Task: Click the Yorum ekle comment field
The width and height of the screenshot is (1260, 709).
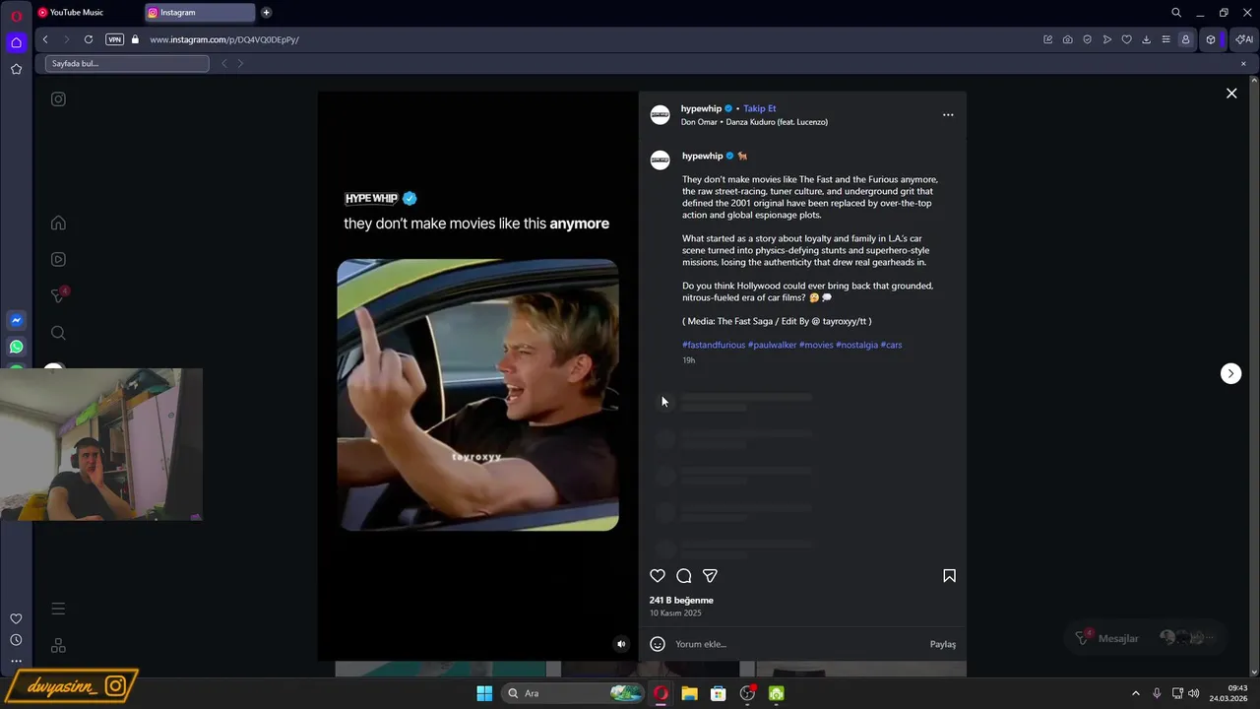Action: pyautogui.click(x=797, y=644)
